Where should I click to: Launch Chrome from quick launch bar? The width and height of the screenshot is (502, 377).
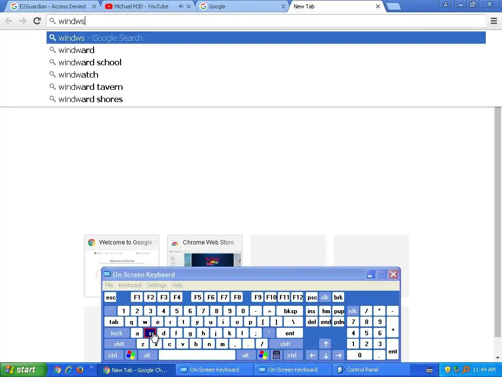[x=57, y=370]
